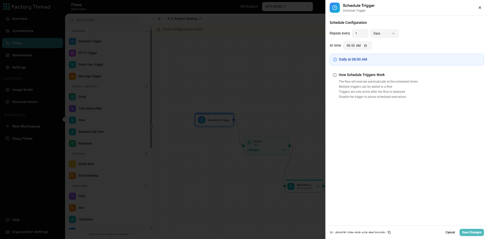The width and height of the screenshot is (487, 239).
Task: Collapse the sidebar with arrow handle
Action: coord(65,119)
